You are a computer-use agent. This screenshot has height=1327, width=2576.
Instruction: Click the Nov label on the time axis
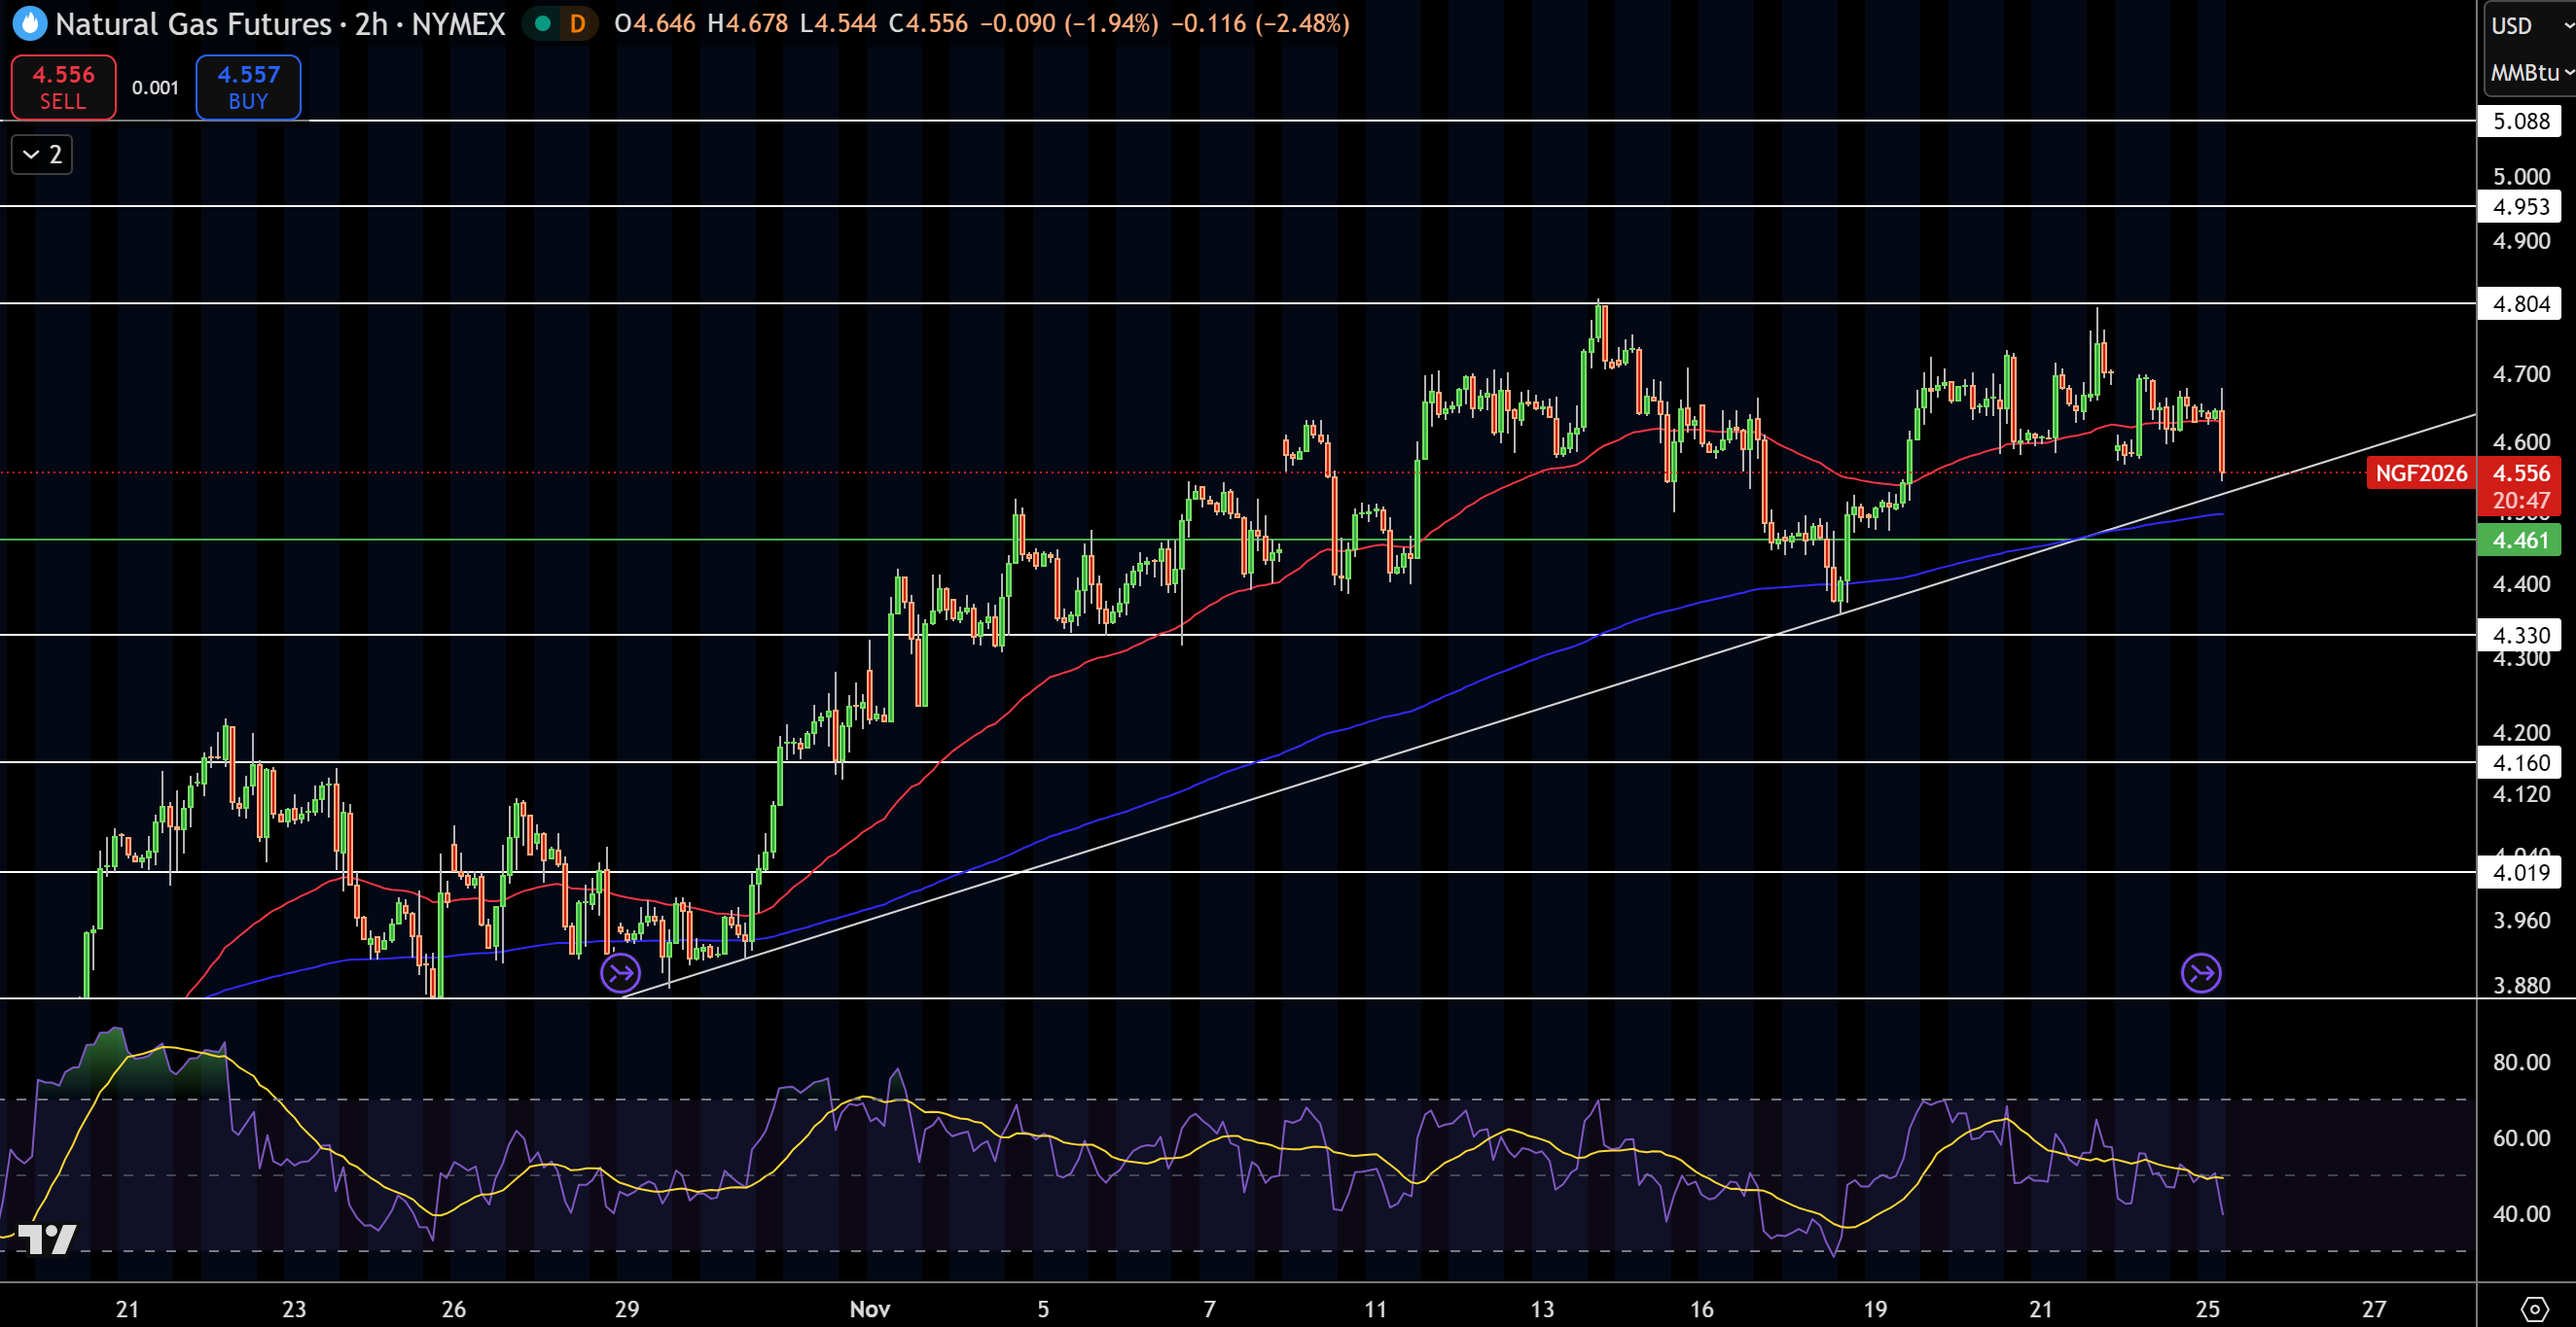[869, 1307]
